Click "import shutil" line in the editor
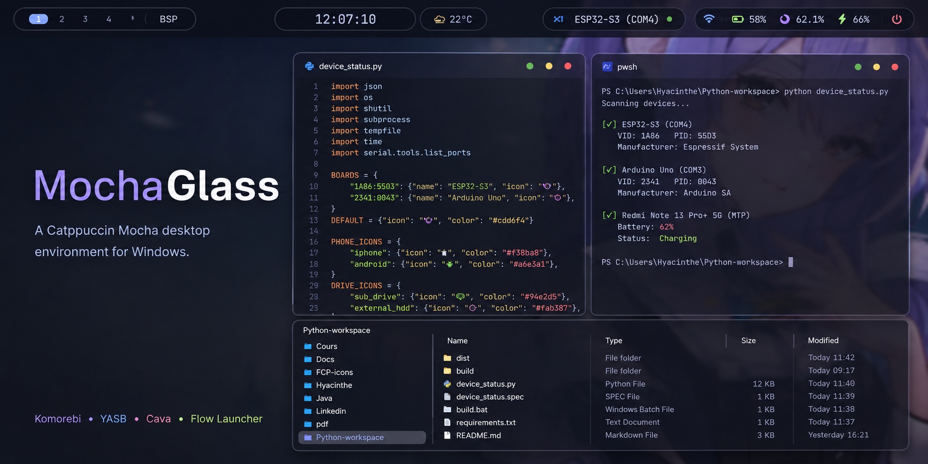This screenshot has height=464, width=928. [x=361, y=109]
